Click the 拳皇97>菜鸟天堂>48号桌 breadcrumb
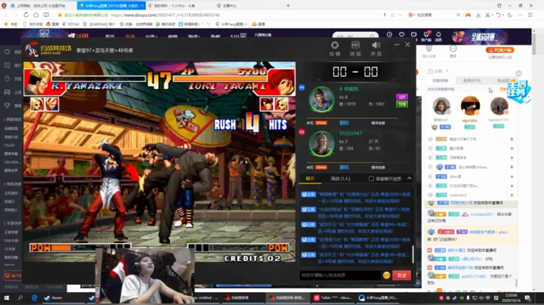 (x=104, y=51)
